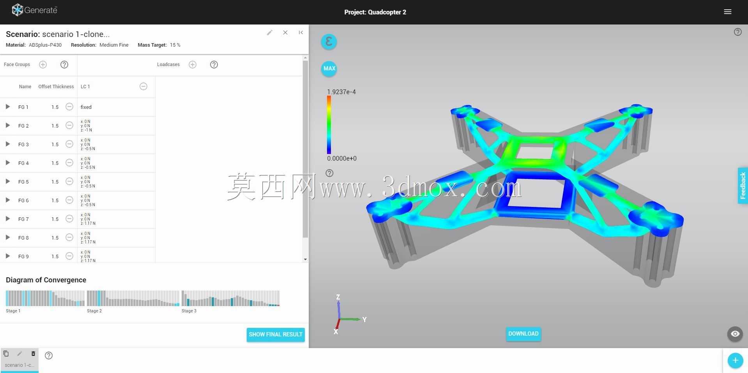The width and height of the screenshot is (748, 373).
Task: Expand face group FG 6
Action: click(x=7, y=200)
